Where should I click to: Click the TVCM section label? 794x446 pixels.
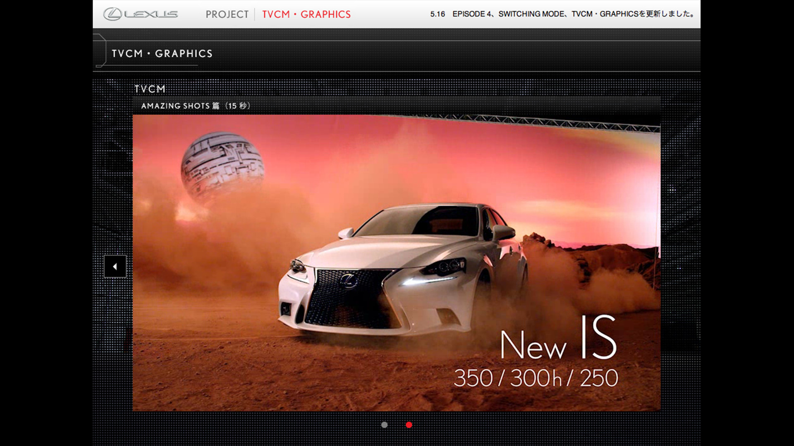click(x=150, y=89)
